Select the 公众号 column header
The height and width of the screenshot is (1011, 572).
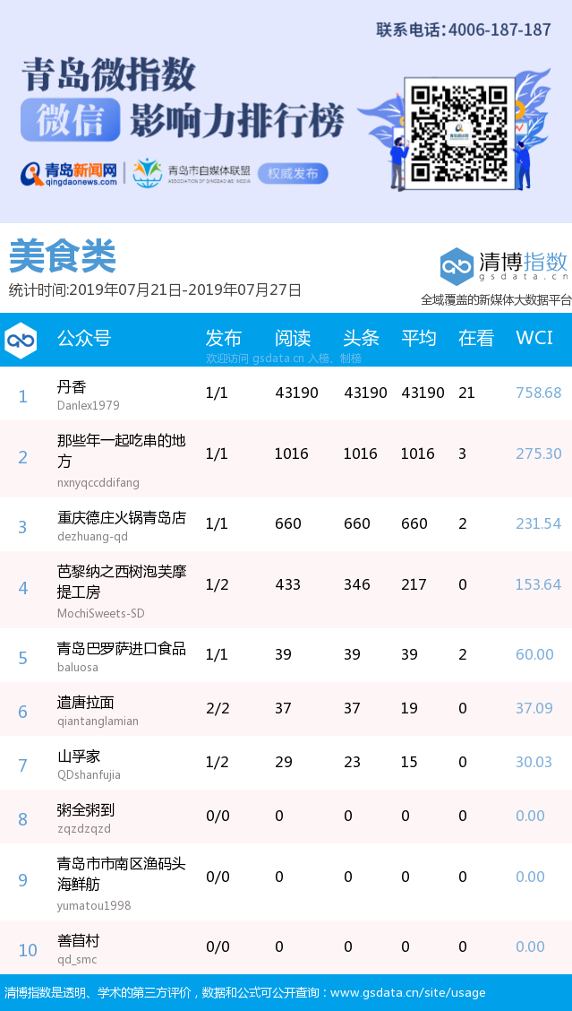pyautogui.click(x=84, y=338)
